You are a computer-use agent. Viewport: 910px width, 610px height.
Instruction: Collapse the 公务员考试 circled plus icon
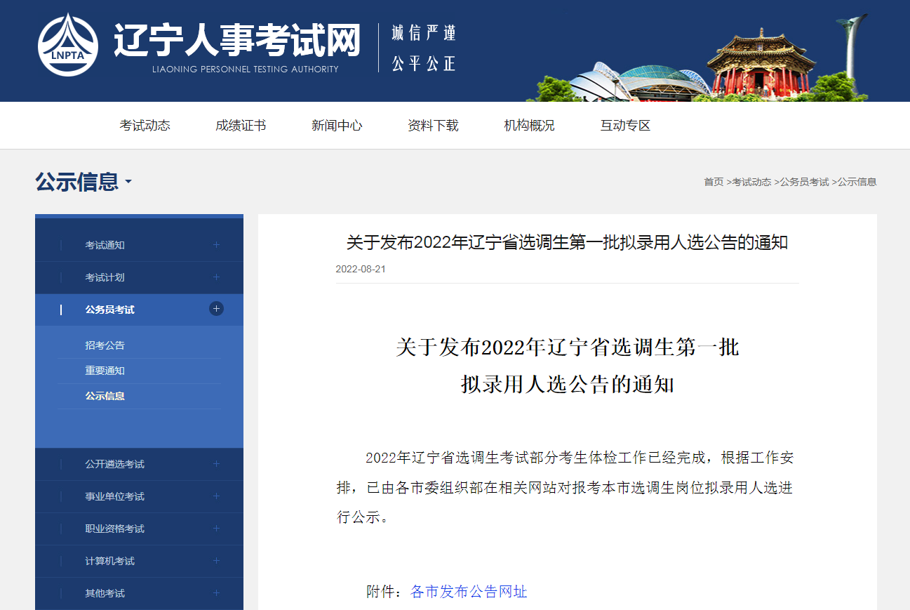click(x=216, y=309)
